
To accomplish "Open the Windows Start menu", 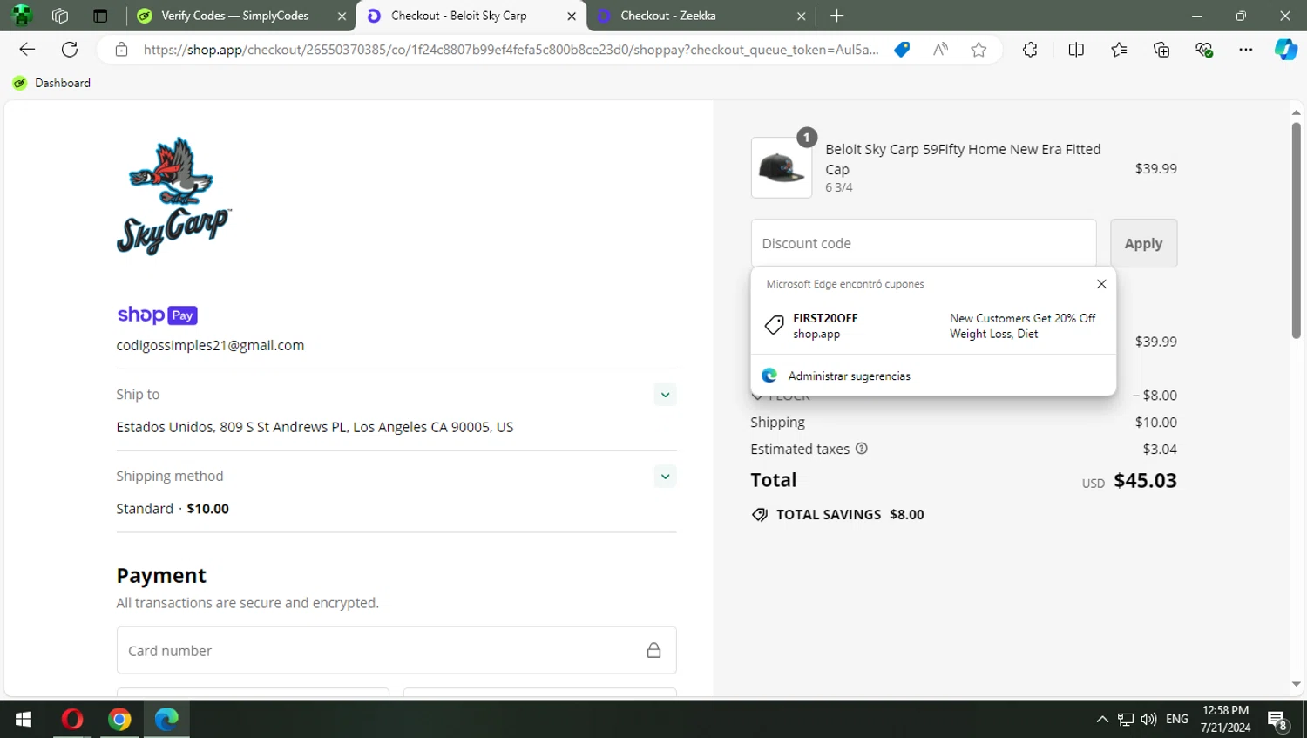I will [x=24, y=719].
